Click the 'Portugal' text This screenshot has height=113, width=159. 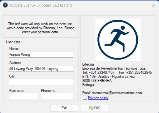88,85
